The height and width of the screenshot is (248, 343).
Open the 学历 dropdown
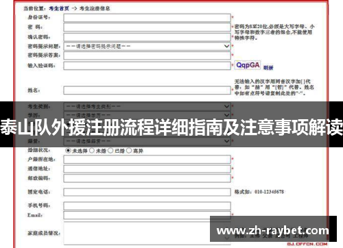[x=147, y=115]
